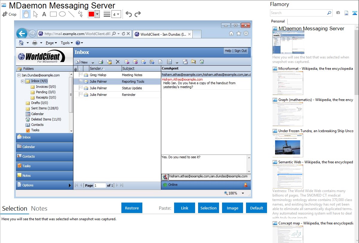
Task: Click the magnifier icon in Flamory search
Action: [329, 13]
